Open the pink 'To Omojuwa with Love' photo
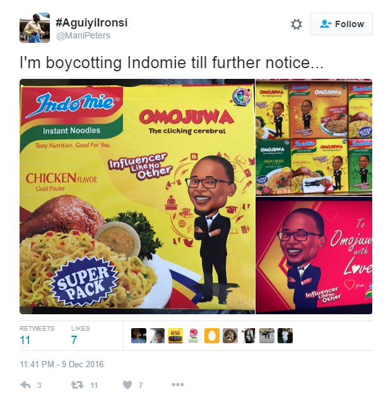 point(314,256)
